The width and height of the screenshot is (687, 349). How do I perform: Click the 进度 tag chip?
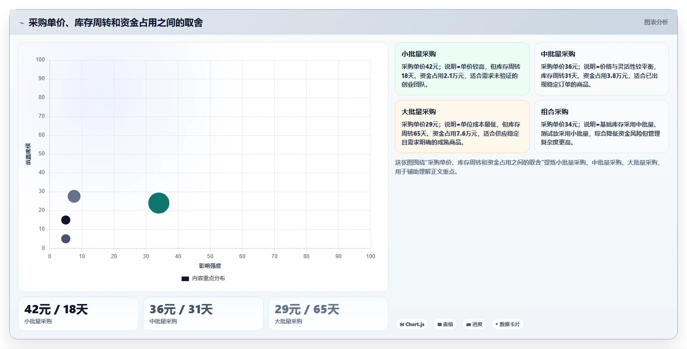coord(474,324)
